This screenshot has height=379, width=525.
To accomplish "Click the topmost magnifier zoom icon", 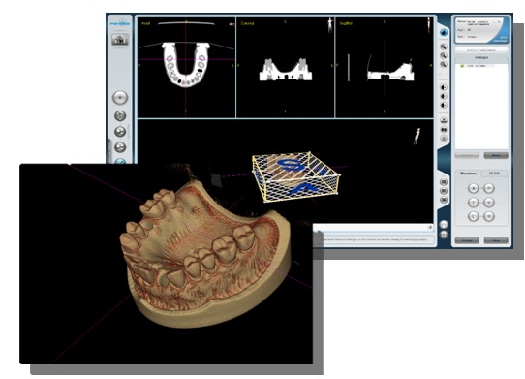I will 444,47.
